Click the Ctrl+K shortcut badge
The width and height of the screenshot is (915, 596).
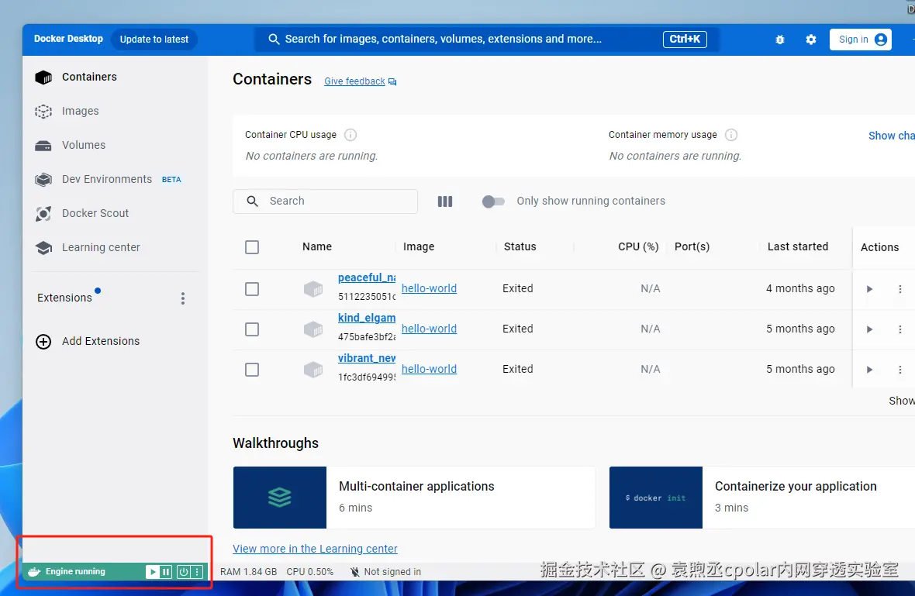coord(685,39)
